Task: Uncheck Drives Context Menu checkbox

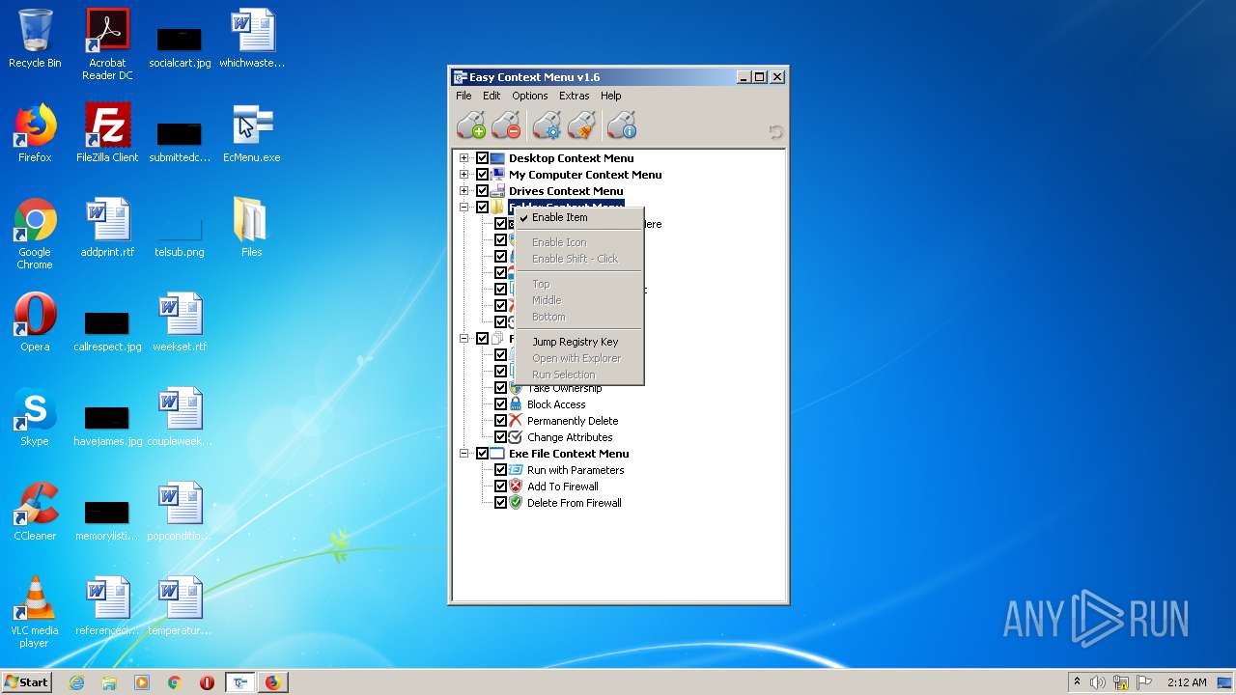Action: 483,191
